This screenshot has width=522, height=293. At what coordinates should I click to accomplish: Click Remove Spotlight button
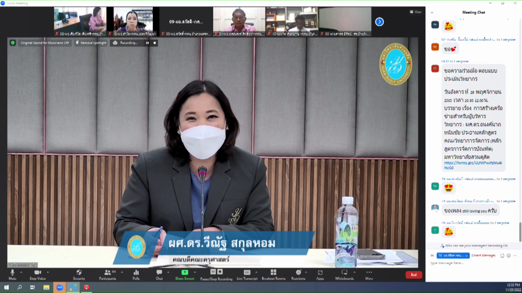[x=91, y=43]
